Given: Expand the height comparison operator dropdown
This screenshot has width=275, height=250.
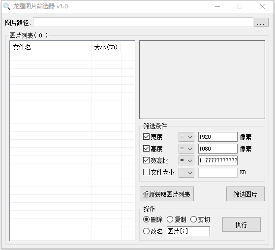Looking at the screenshot, I should pyautogui.click(x=186, y=149).
